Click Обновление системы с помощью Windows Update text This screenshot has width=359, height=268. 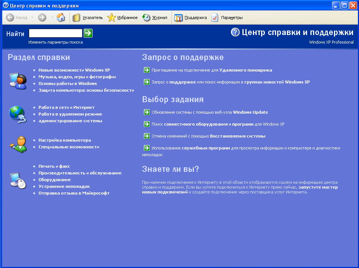pos(210,112)
